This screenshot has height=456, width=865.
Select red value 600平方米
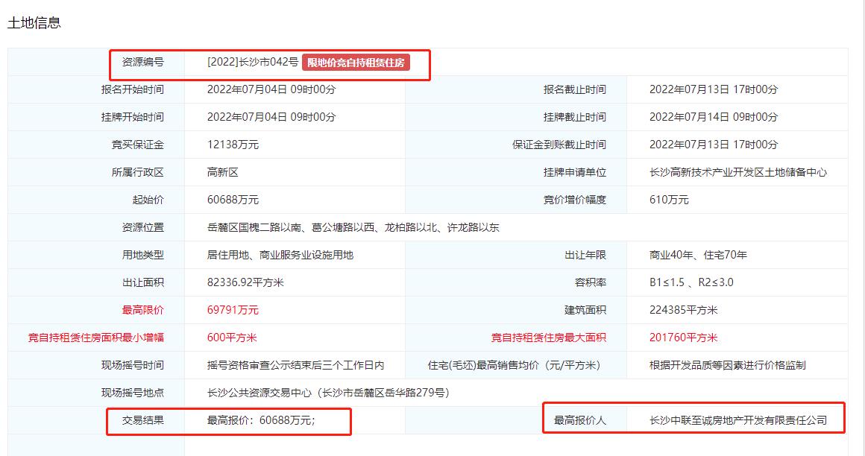tap(232, 338)
